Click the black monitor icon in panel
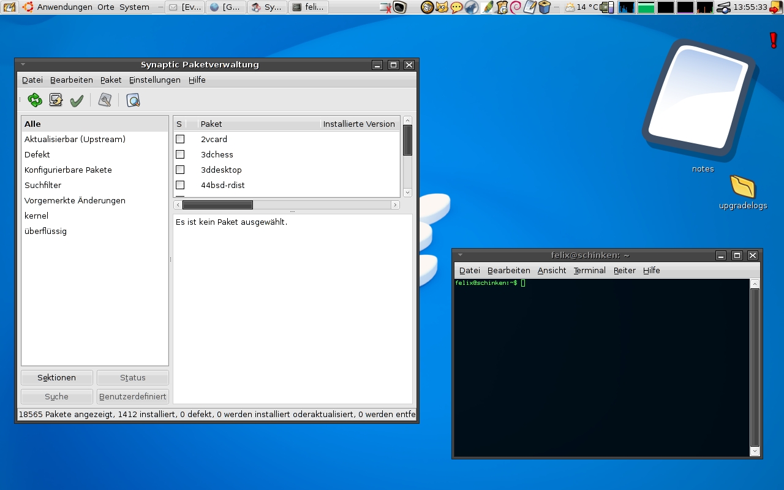 pos(399,7)
